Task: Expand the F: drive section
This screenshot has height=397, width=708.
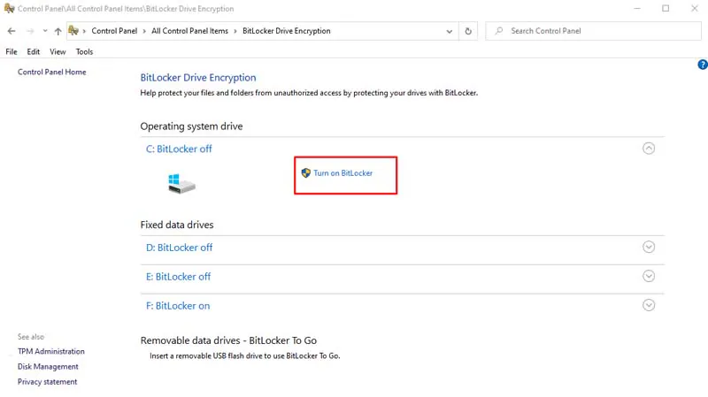Action: click(649, 305)
